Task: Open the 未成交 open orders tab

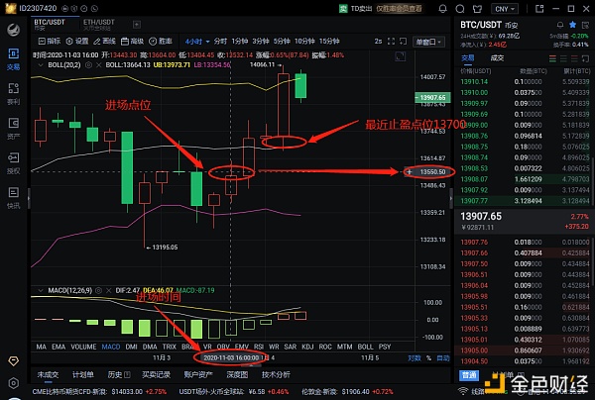Action: pyautogui.click(x=48, y=374)
